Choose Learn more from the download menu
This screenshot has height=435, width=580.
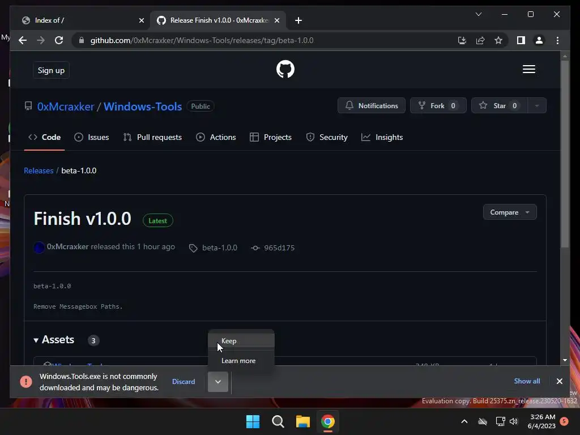pyautogui.click(x=241, y=361)
